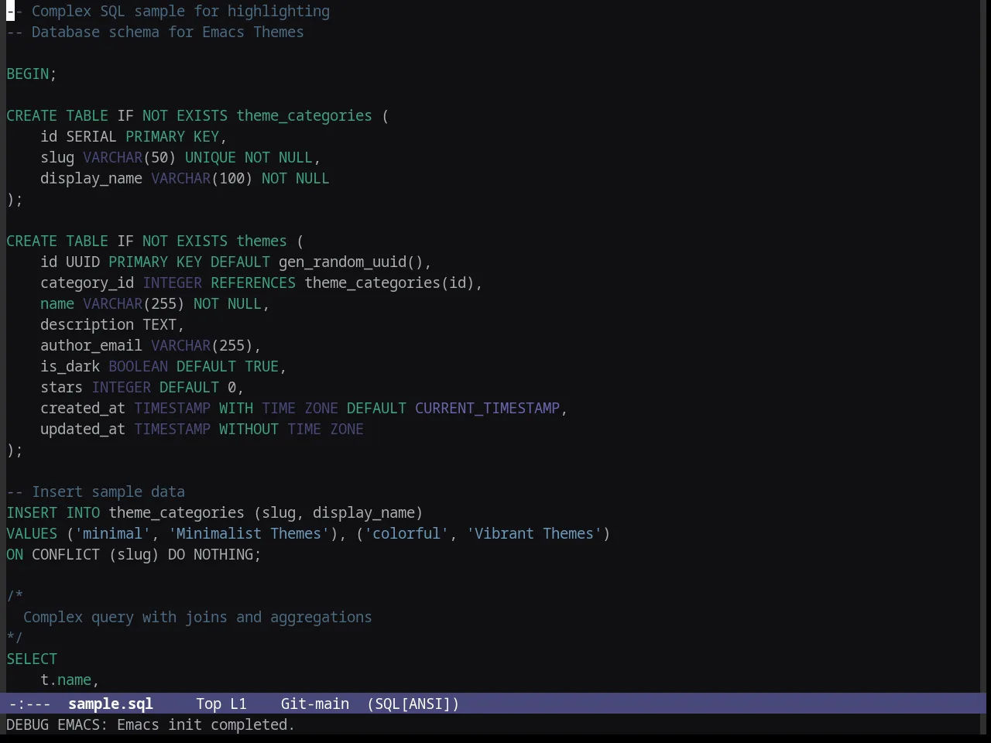
Task: Click 'author_email' column name
Action: click(x=91, y=345)
